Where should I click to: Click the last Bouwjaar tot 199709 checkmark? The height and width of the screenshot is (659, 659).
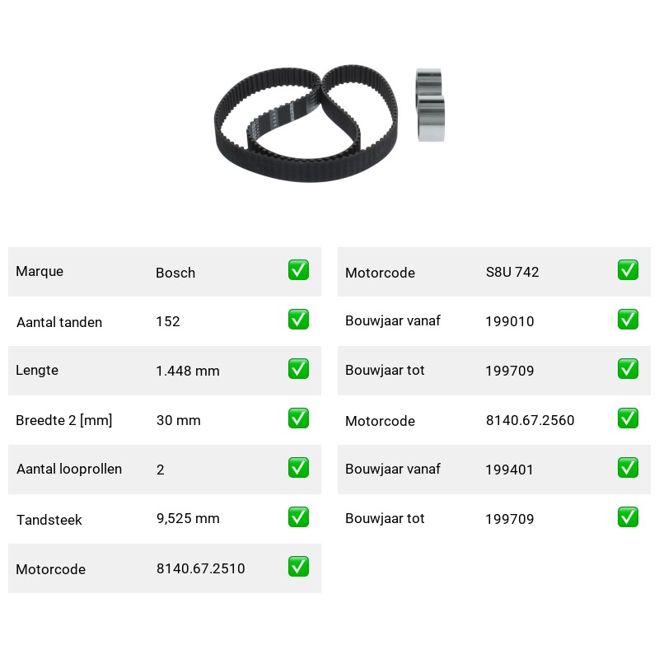pos(628,517)
